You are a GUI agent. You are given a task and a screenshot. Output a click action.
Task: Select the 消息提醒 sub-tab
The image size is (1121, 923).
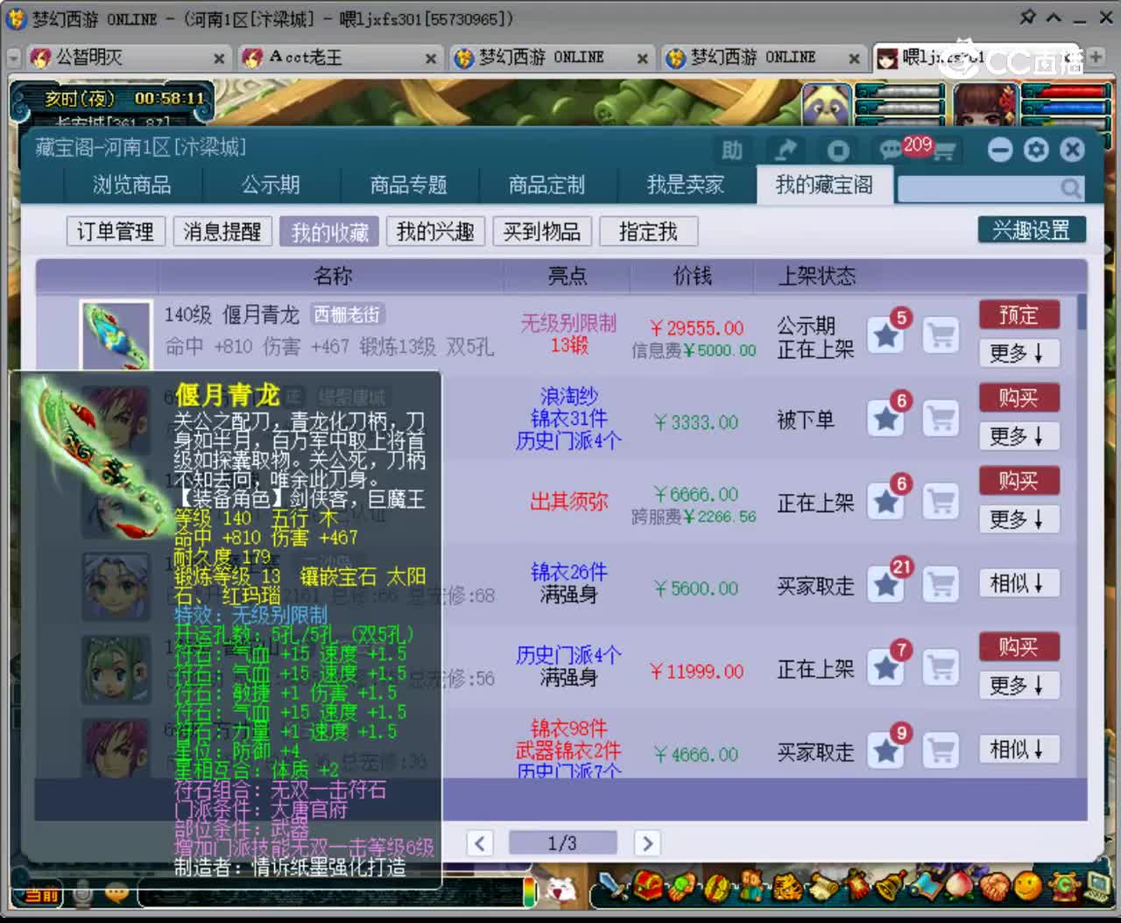(x=222, y=231)
